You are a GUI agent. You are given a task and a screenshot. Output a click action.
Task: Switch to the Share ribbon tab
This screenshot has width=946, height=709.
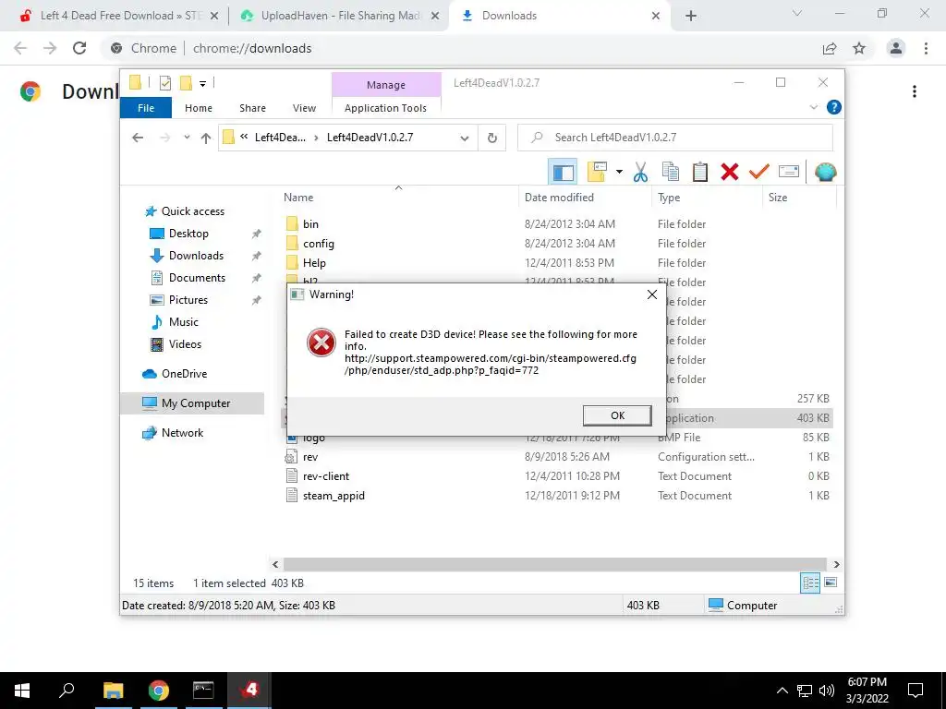[x=252, y=108]
